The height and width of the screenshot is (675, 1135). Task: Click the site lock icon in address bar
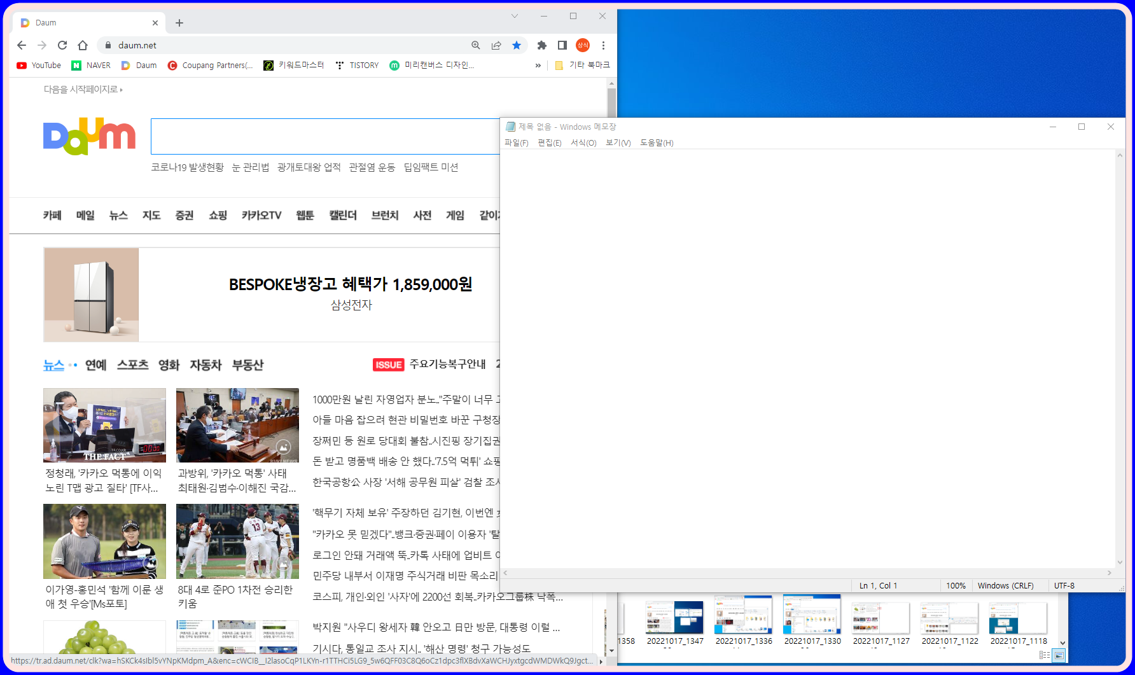[108, 45]
